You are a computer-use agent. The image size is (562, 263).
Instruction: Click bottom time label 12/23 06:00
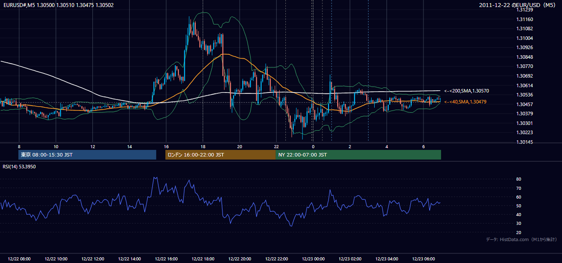point(423,259)
